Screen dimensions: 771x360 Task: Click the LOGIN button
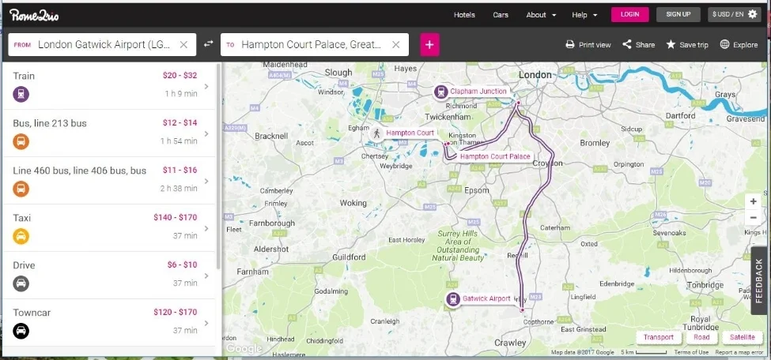[630, 14]
